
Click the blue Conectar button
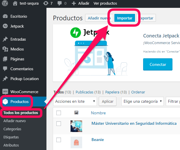[158, 64]
